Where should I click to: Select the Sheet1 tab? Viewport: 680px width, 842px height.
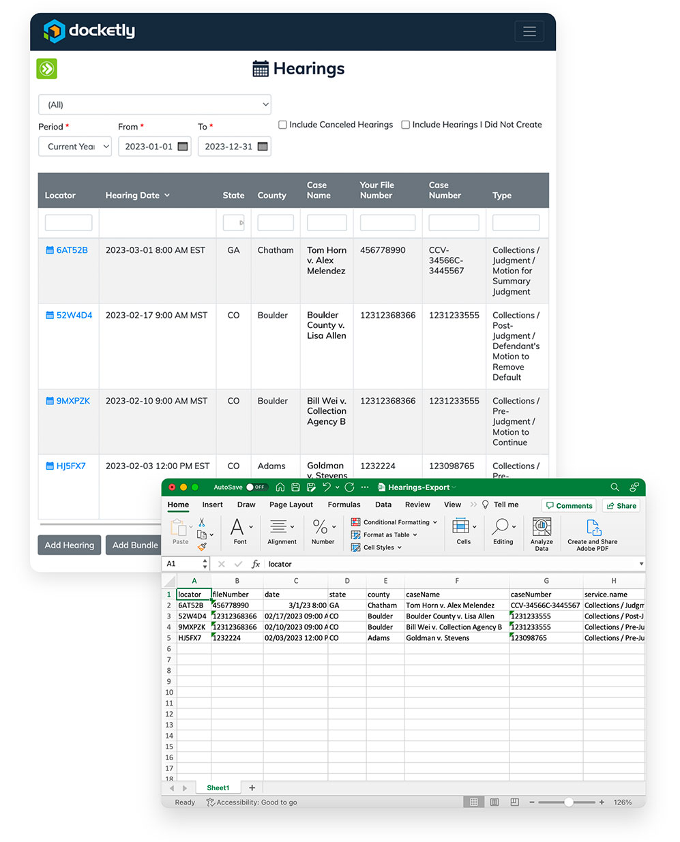coord(218,787)
